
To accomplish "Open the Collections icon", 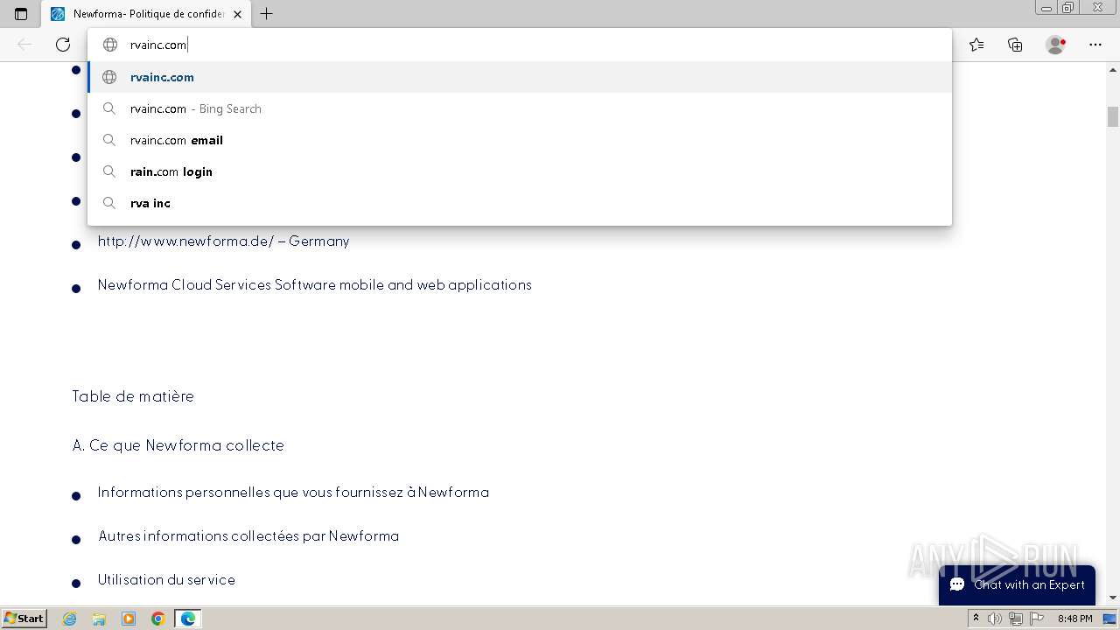I will pos(1015,45).
